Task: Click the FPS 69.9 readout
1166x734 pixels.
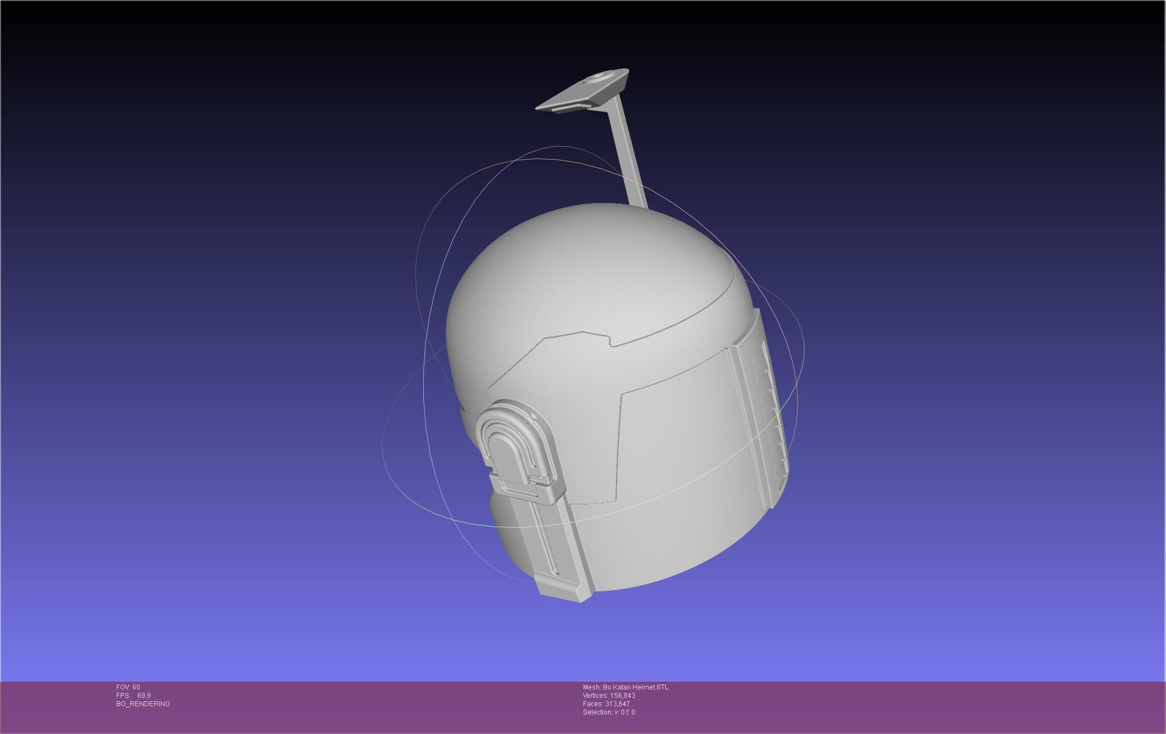Action: coord(134,696)
